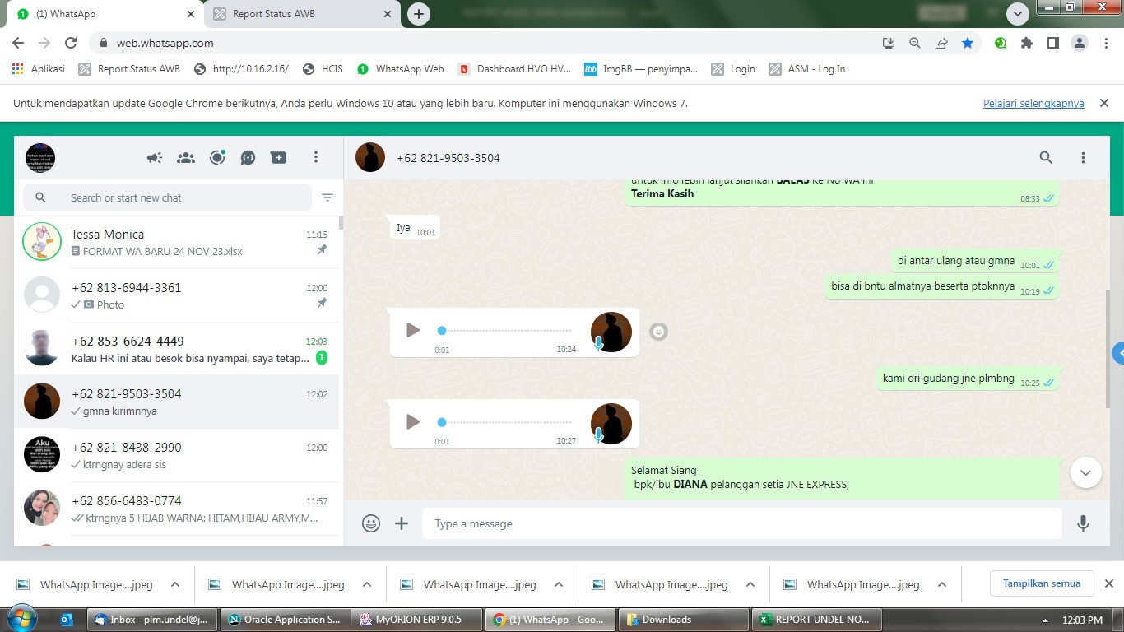Image resolution: width=1124 pixels, height=632 pixels.
Task: Open the attachment plus menu
Action: pos(402,523)
